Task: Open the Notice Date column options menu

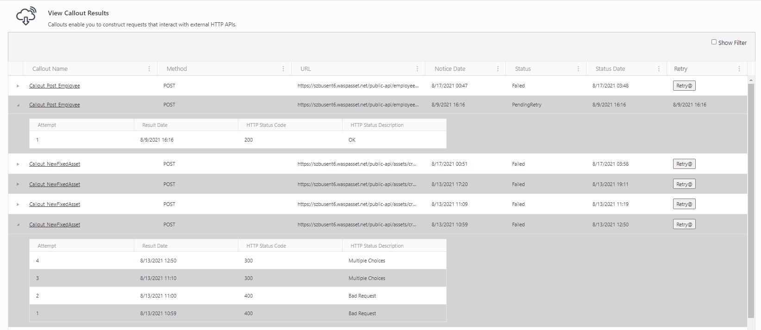Action: point(498,68)
